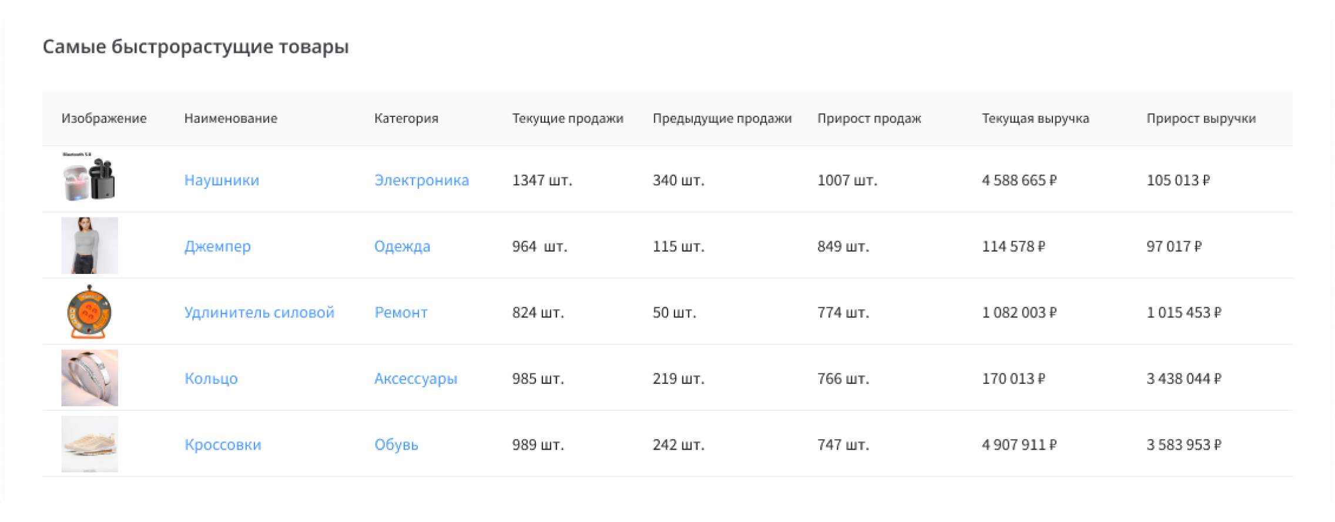Sort by Прирост выручки column header
This screenshot has width=1335, height=522.
[x=1201, y=118]
